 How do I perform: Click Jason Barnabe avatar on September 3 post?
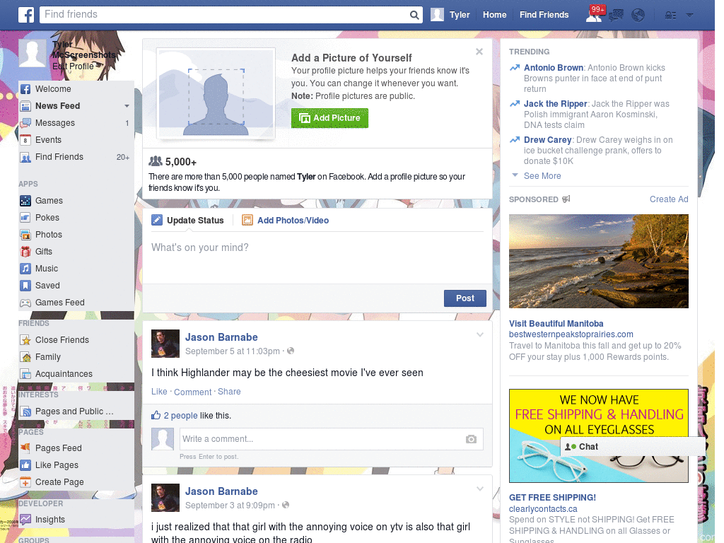point(165,498)
